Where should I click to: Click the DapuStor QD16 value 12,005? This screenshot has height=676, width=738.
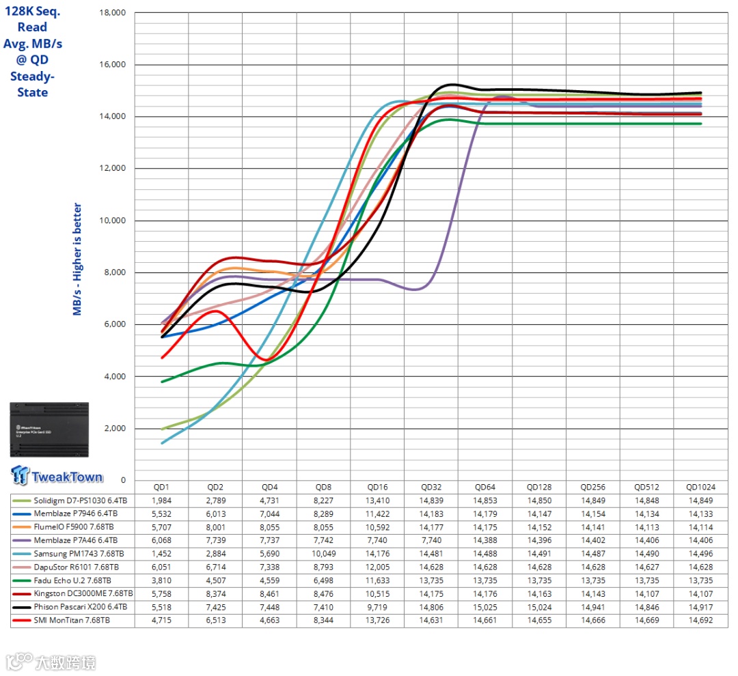click(377, 567)
